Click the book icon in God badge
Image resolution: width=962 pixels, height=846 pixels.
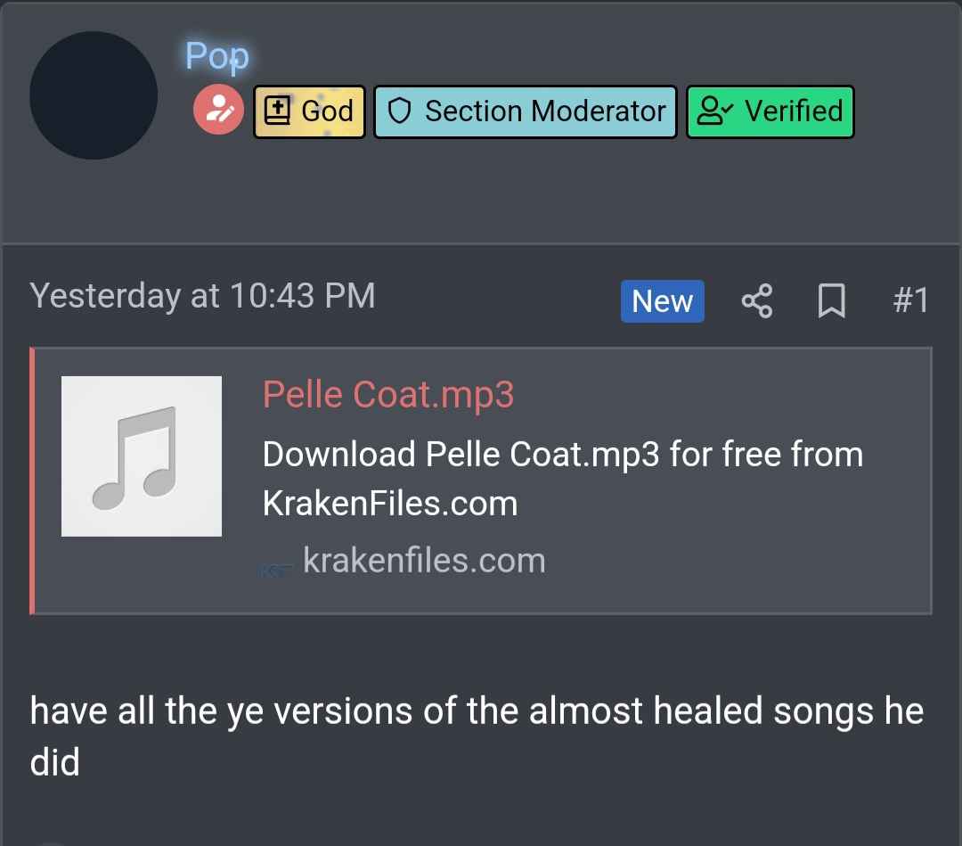[278, 111]
